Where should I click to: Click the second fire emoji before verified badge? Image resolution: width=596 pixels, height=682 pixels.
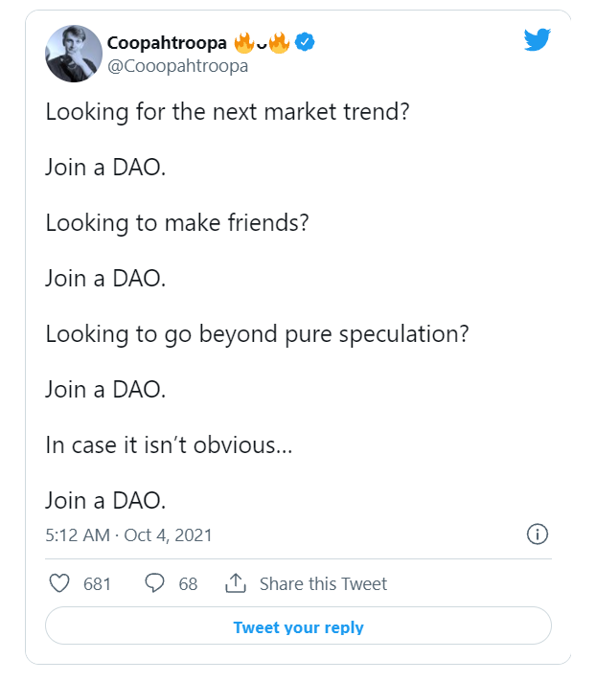click(279, 42)
